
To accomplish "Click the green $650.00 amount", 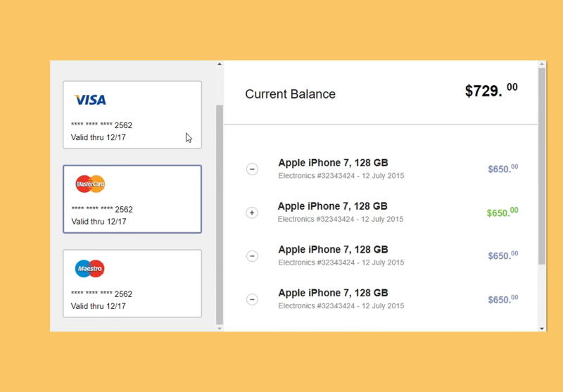I will pyautogui.click(x=502, y=213).
